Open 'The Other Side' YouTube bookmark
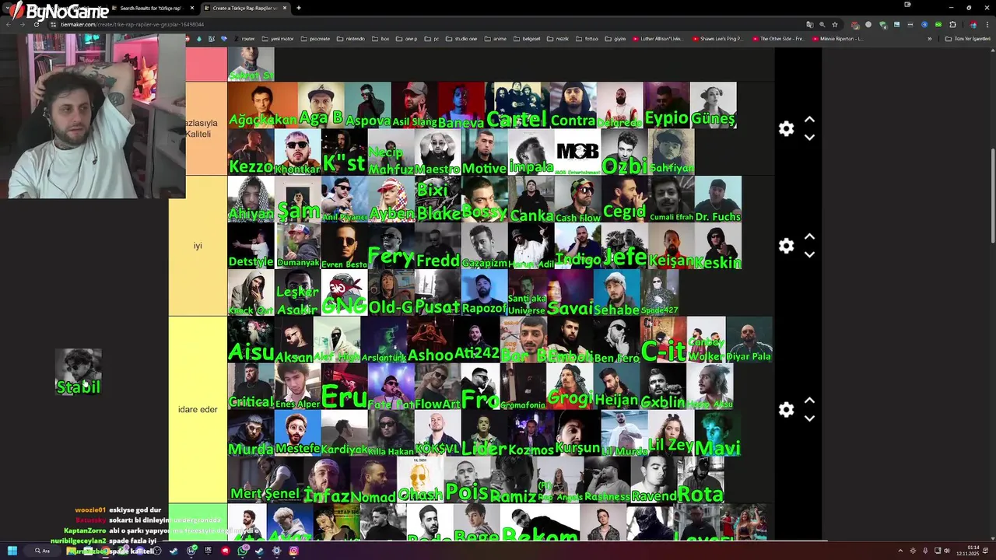996x560 pixels. coord(778,39)
